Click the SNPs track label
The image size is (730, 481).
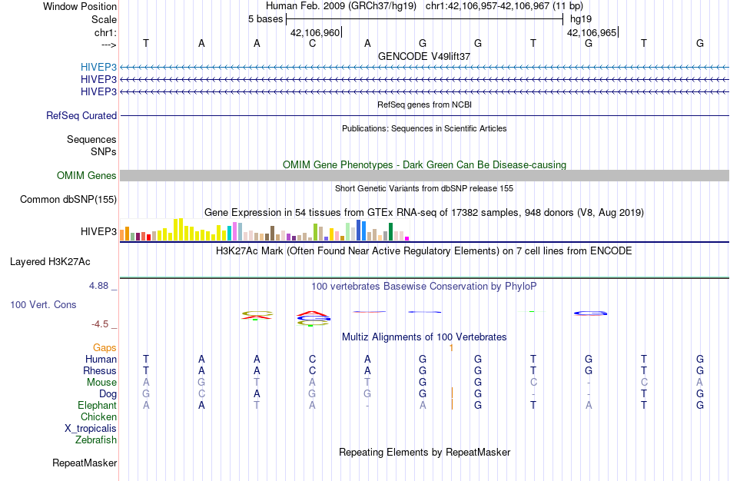tap(104, 151)
